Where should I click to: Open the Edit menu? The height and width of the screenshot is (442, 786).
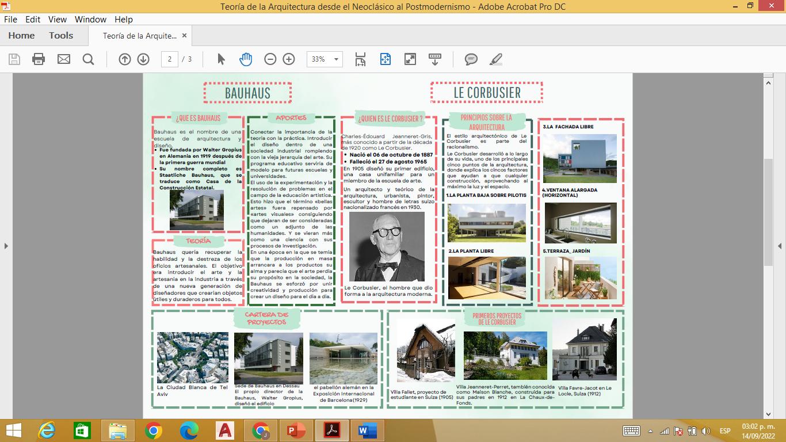click(33, 19)
